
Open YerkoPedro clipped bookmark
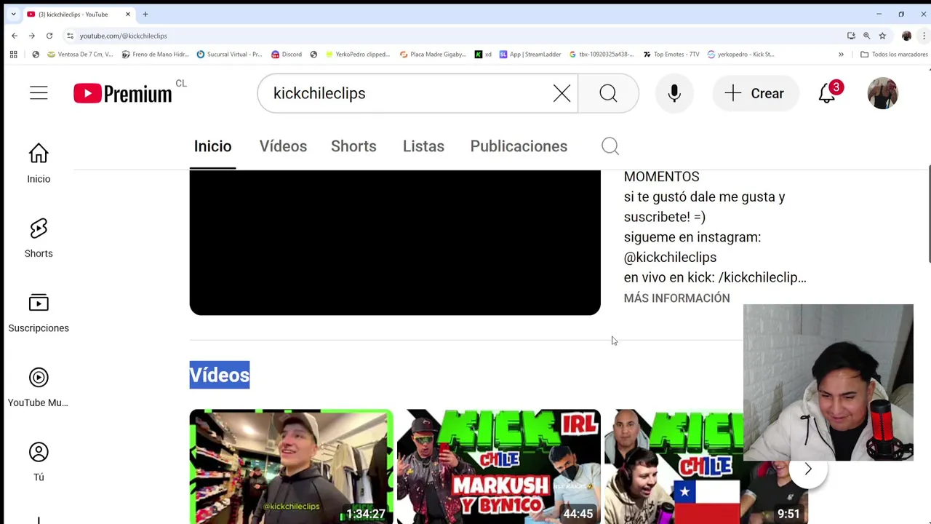pos(358,54)
